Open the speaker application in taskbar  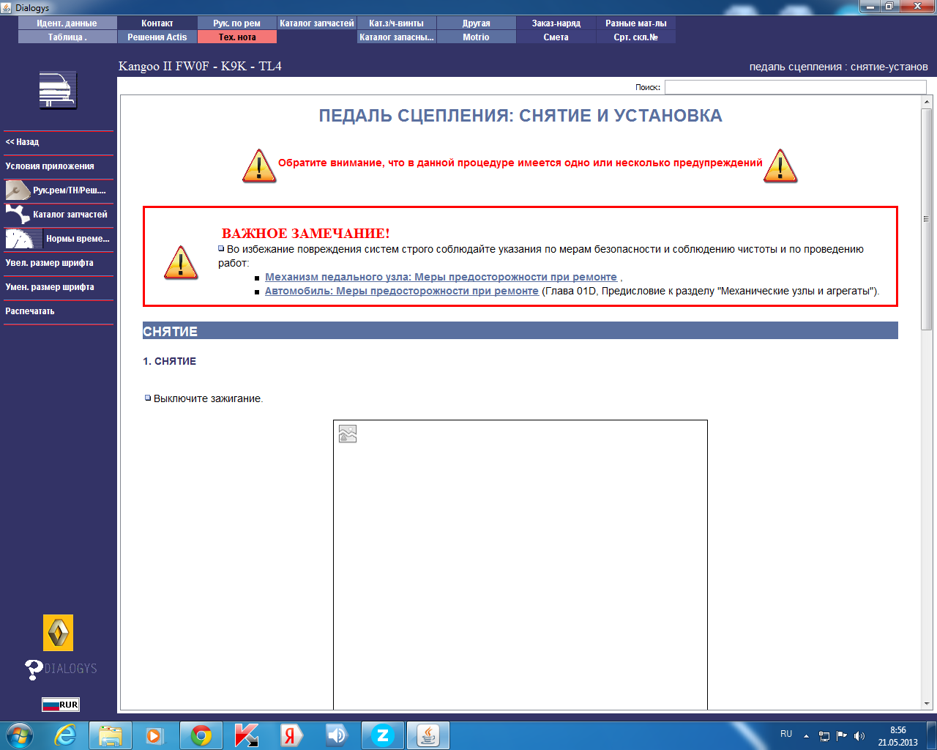[337, 735]
